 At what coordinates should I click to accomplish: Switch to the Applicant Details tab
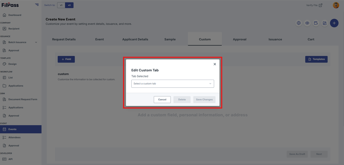coord(135,39)
